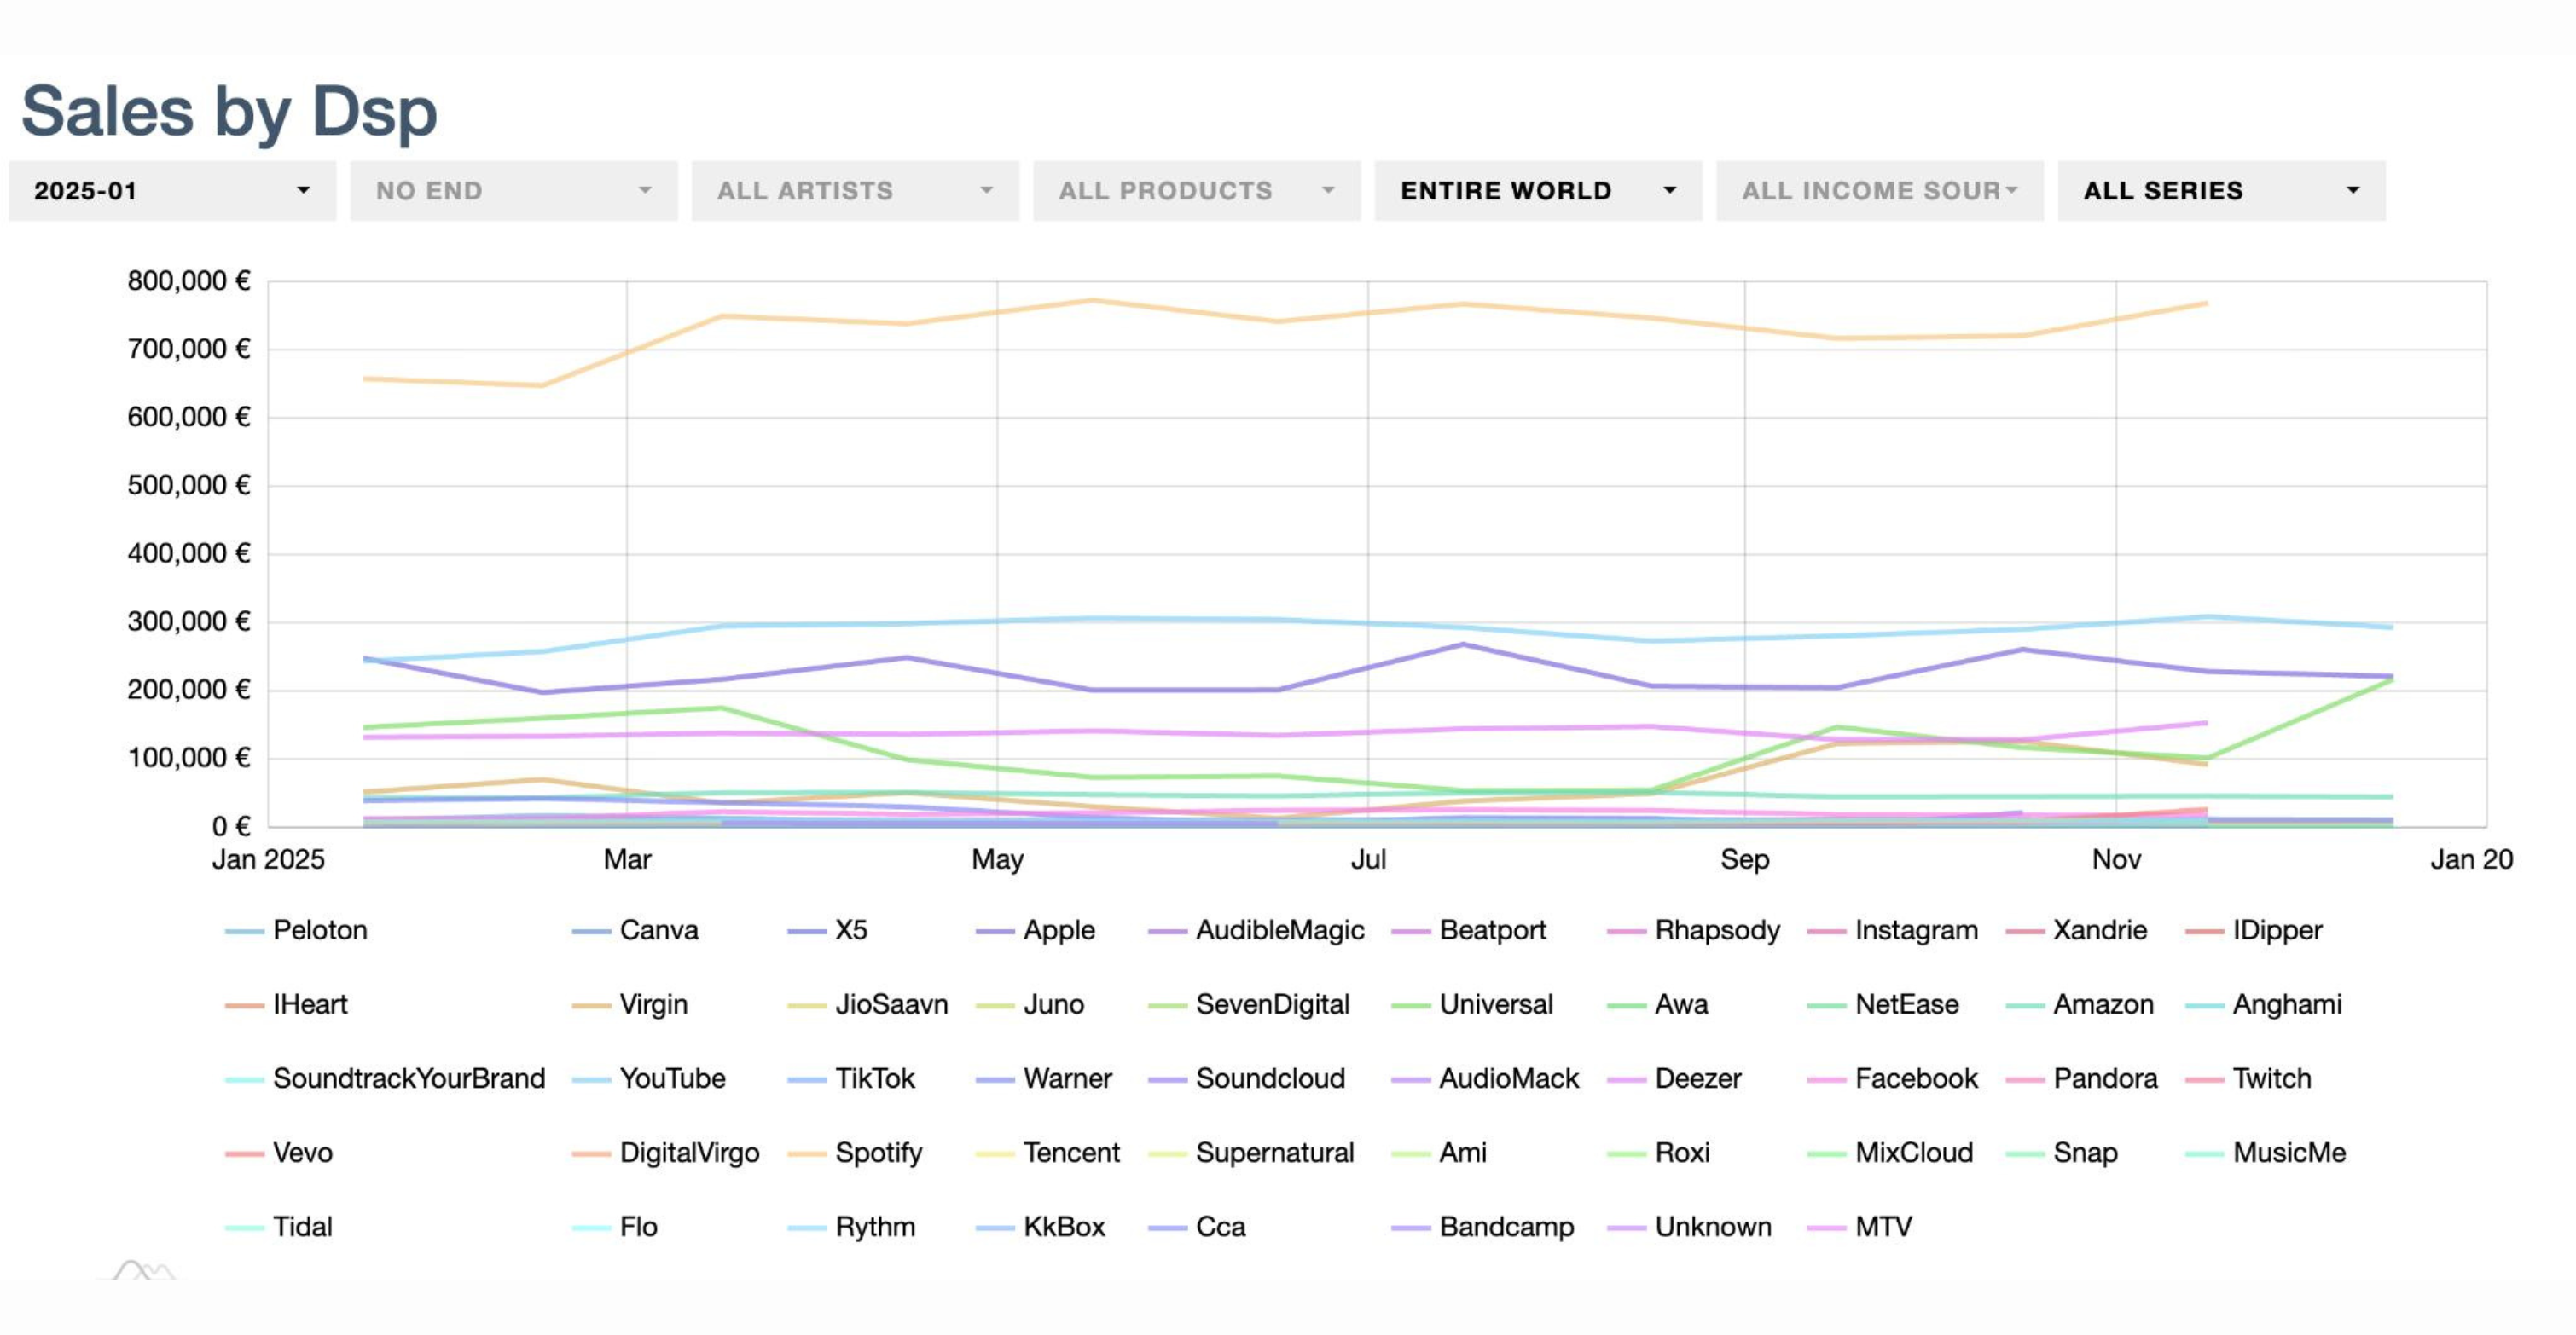Expand the NO END date dropdown

pos(513,190)
